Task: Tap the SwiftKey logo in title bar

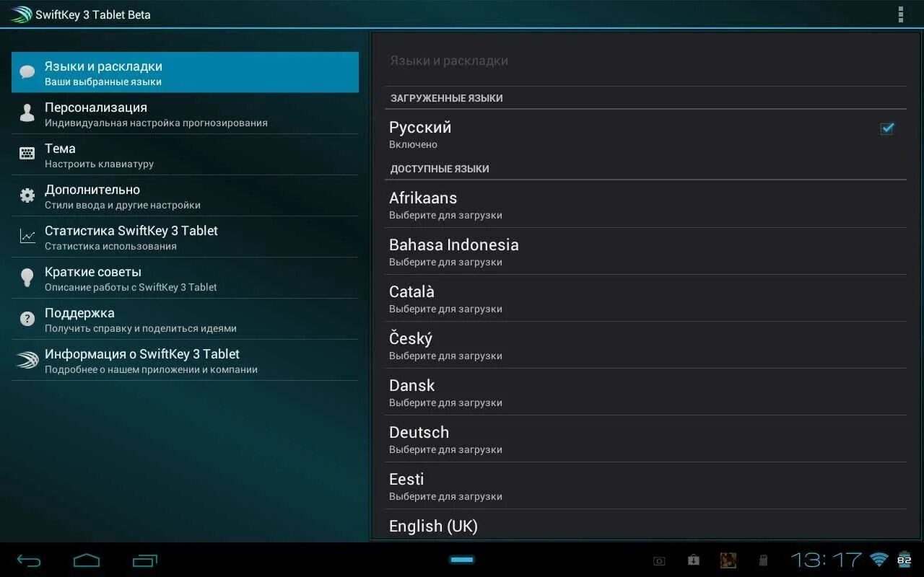Action: tap(21, 14)
